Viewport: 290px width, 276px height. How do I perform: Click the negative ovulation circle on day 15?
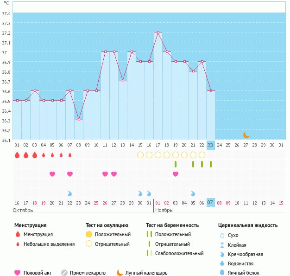[140, 155]
